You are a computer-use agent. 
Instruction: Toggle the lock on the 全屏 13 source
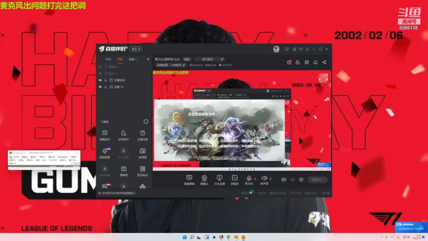(105, 87)
